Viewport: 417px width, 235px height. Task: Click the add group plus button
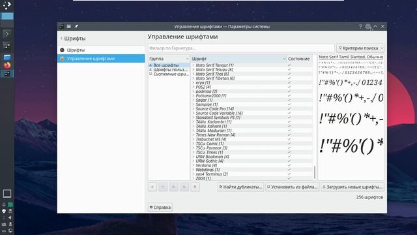pos(152,187)
